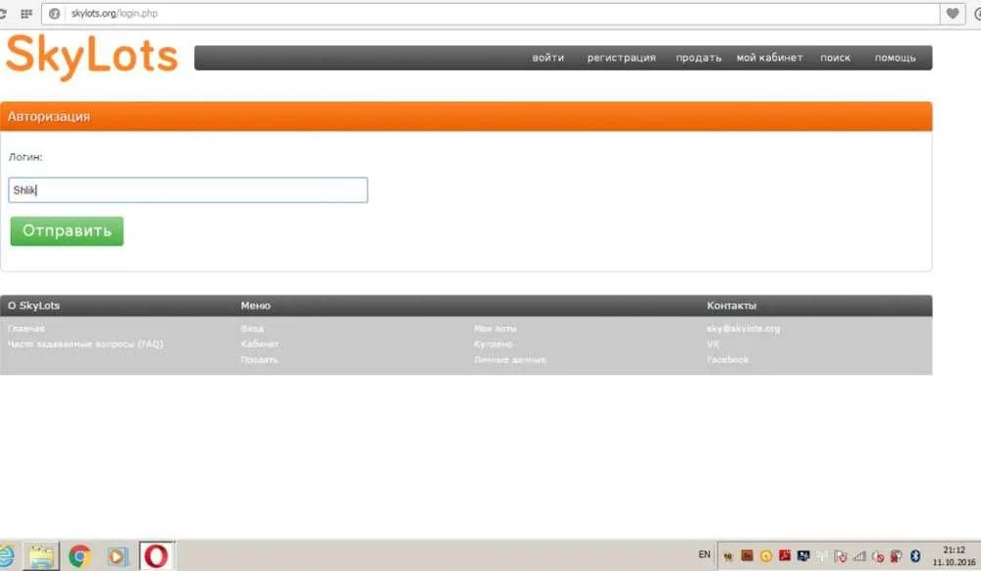Choose поиск in the top menu
The width and height of the screenshot is (981, 571).
835,58
